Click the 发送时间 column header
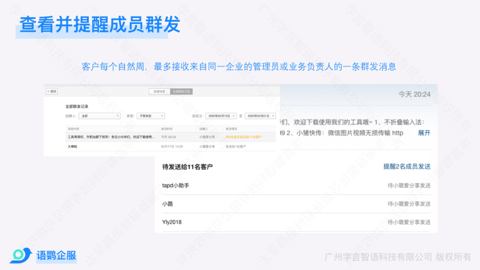 pos(166,129)
